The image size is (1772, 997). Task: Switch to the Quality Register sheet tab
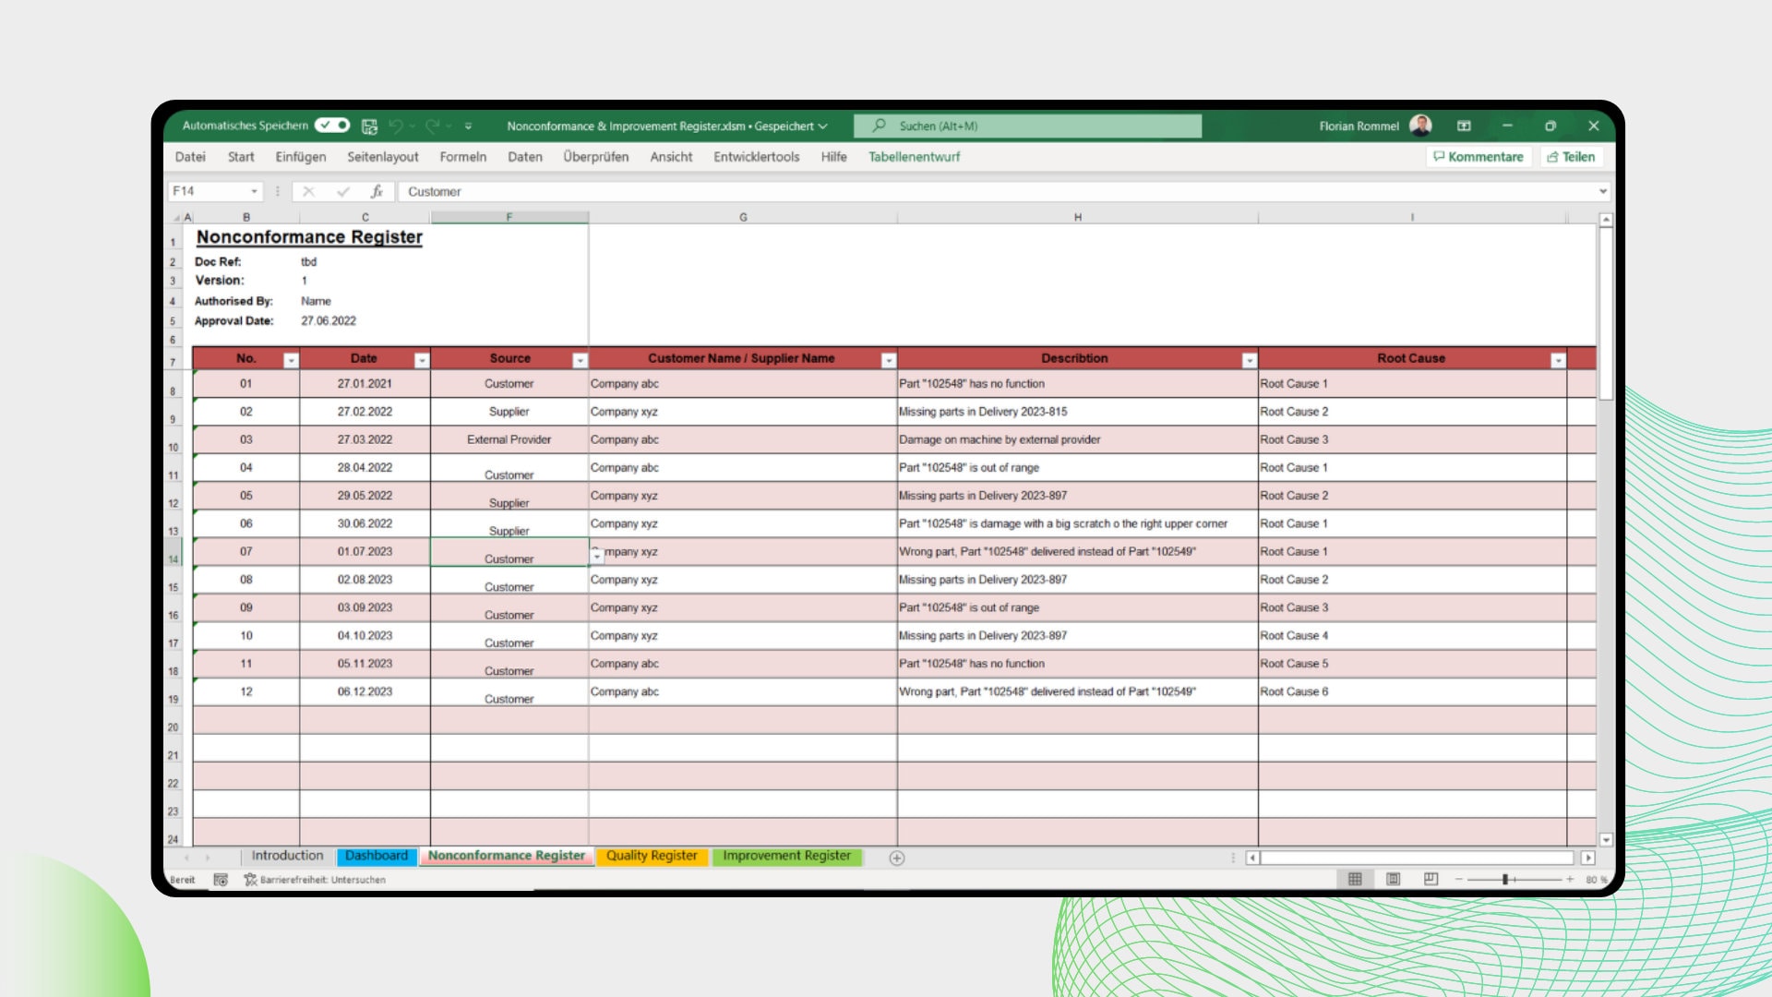click(x=652, y=857)
